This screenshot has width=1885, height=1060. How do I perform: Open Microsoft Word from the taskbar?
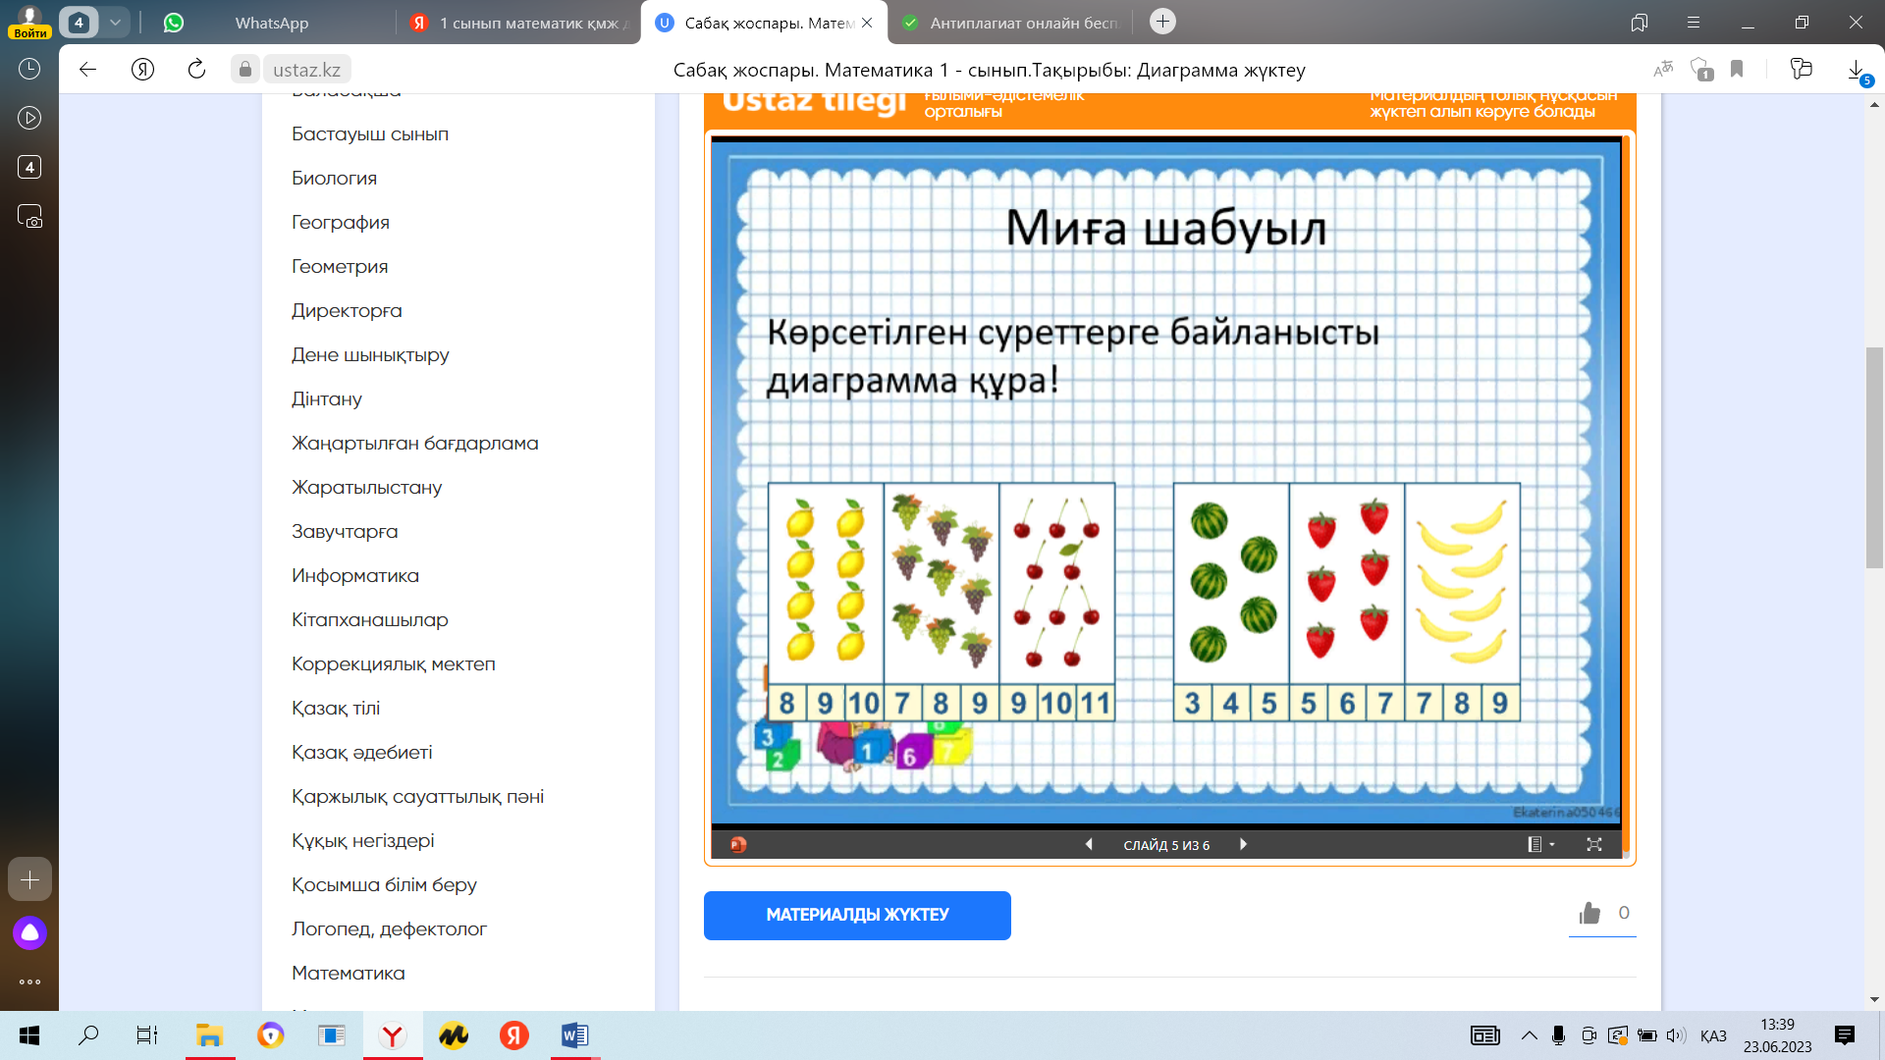(x=574, y=1035)
